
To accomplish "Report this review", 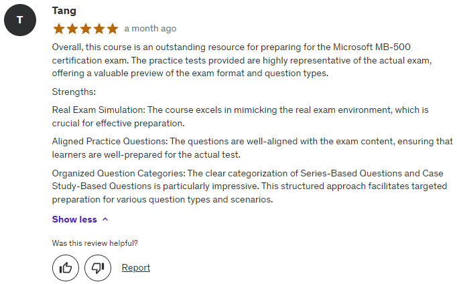I will (136, 267).
